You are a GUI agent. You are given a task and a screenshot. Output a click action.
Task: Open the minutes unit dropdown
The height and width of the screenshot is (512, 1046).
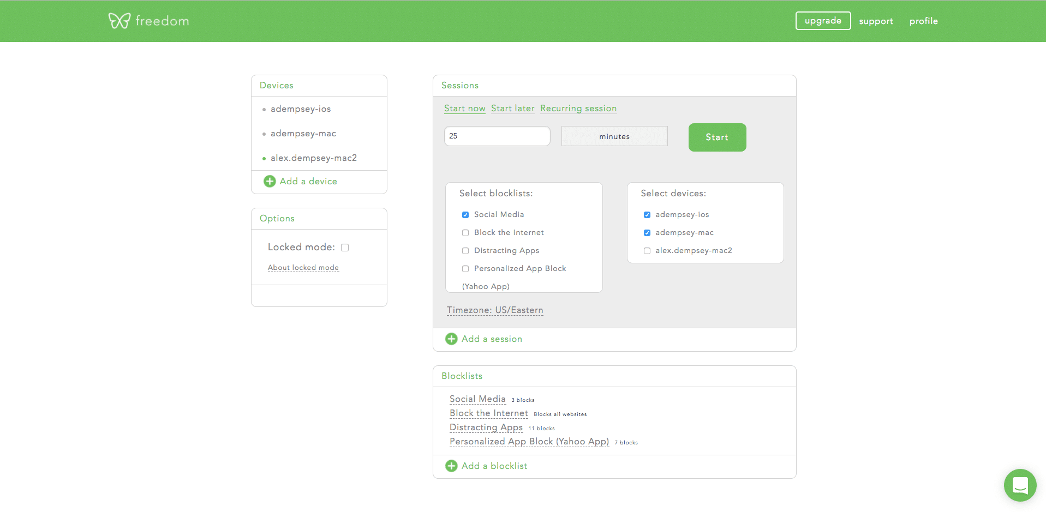614,136
